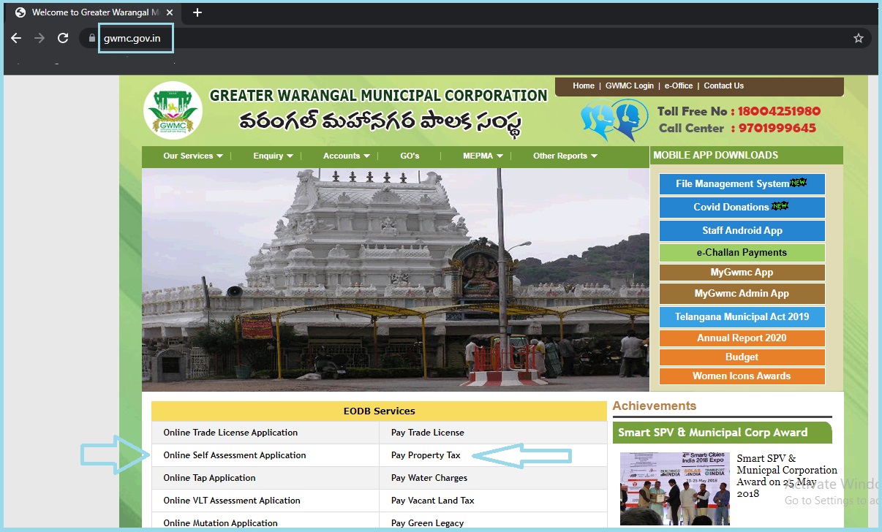This screenshot has width=882, height=532.
Task: View the Smart SPV award photo thumbnail
Action: tap(674, 488)
